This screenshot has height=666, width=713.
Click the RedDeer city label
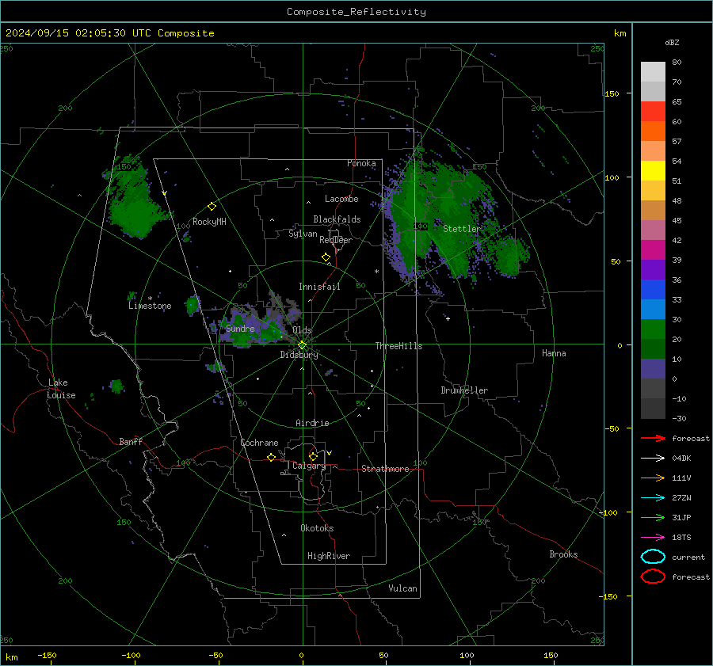point(336,240)
